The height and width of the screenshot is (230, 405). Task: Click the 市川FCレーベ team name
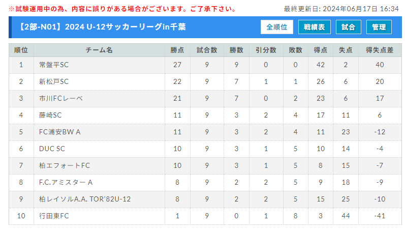pyautogui.click(x=61, y=99)
